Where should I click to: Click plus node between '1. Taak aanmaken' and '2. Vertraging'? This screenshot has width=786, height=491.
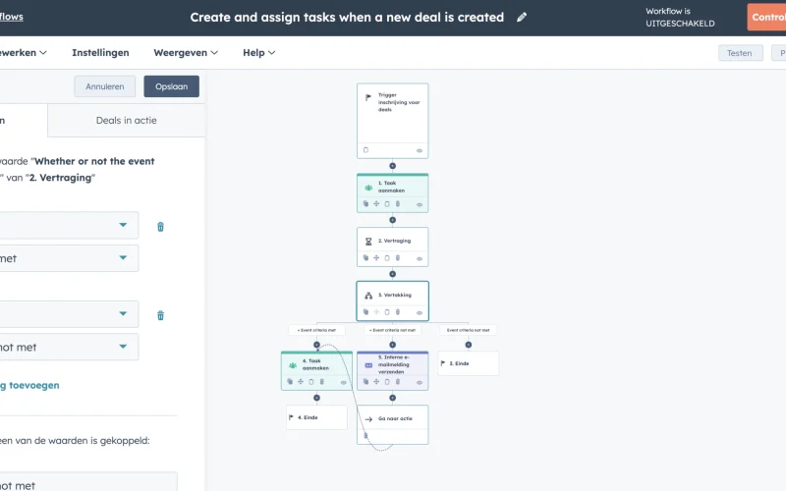click(392, 220)
